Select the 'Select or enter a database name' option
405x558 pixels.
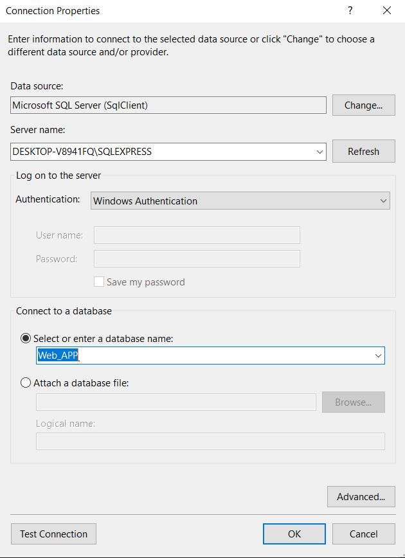(24, 338)
